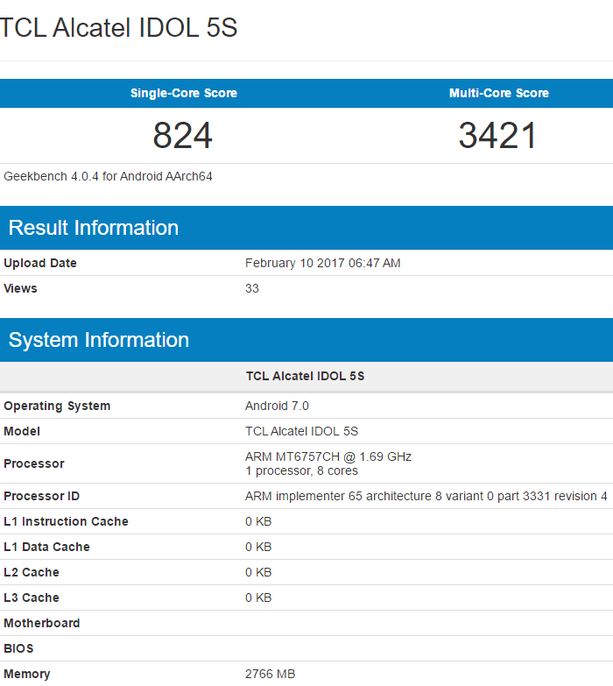Viewport: 613px width, 686px height.
Task: Click the L1 Instruction Cache label
Action: click(66, 521)
